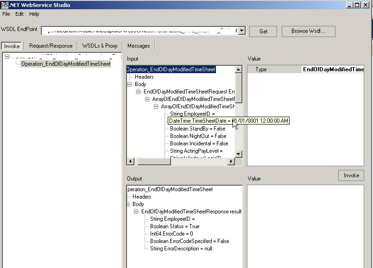Select Boolean Status = True
The width and height of the screenshot is (373, 268).
[x=175, y=226]
